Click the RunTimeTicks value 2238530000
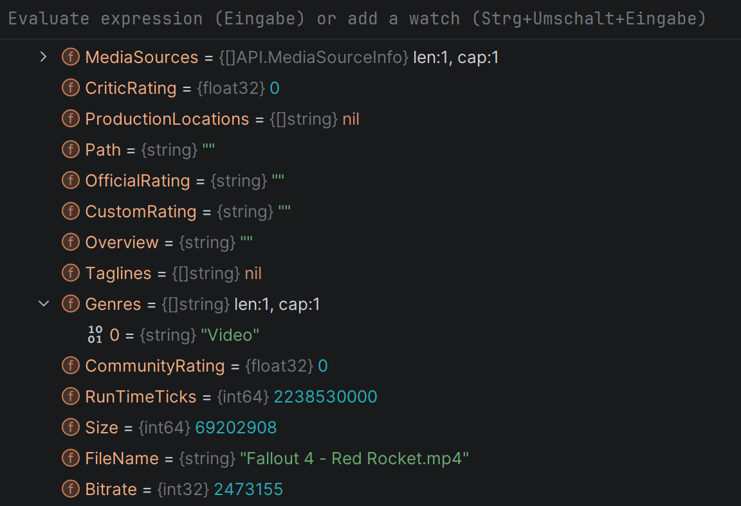This screenshot has width=741, height=506. tap(325, 397)
